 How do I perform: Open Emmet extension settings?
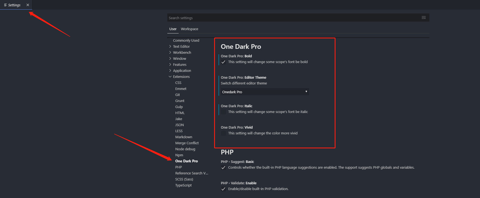(x=181, y=89)
